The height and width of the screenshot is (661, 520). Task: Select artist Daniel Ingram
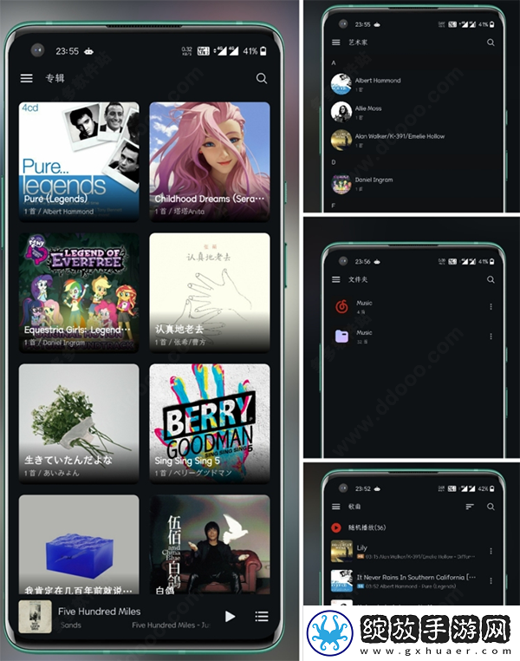coord(413,184)
